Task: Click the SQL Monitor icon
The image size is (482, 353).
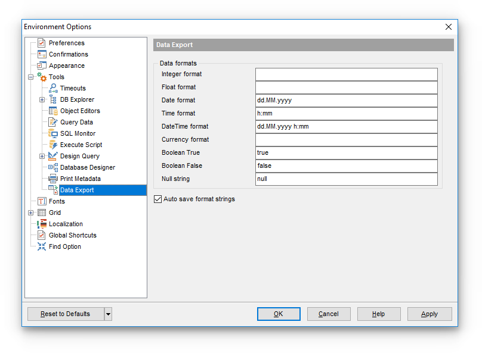Action: point(52,133)
